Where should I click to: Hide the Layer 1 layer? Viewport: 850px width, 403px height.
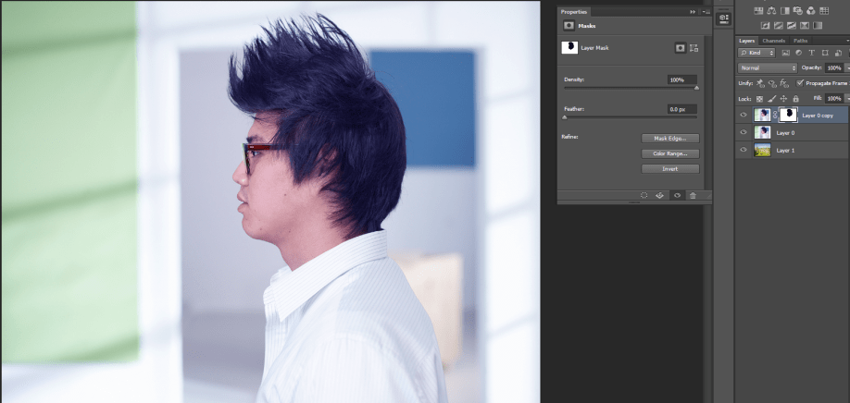pos(744,150)
